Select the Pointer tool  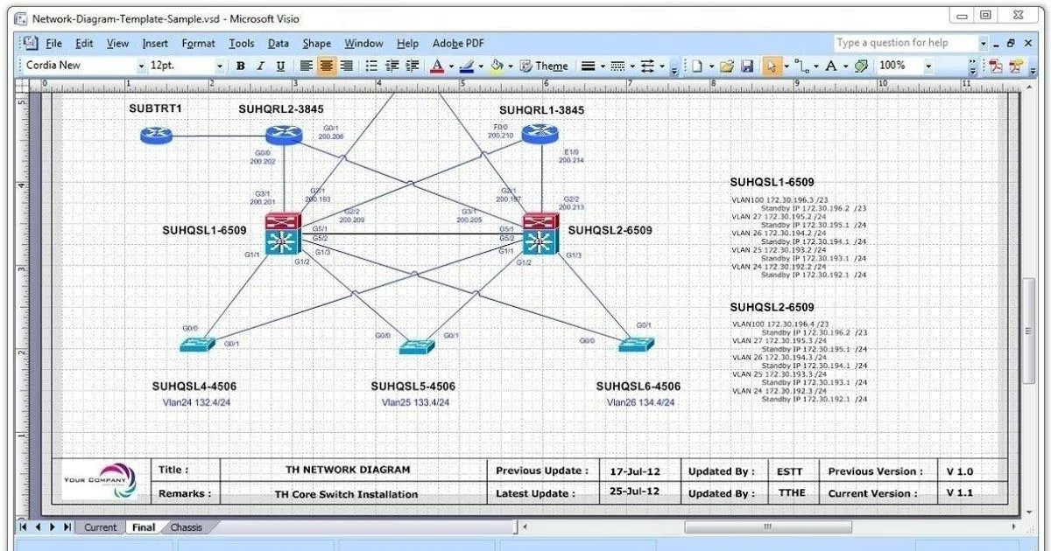(772, 66)
